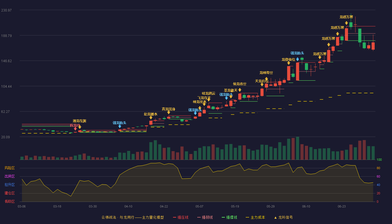Click the 05-29 date label
The height and width of the screenshot is (224, 392).
click(x=270, y=206)
